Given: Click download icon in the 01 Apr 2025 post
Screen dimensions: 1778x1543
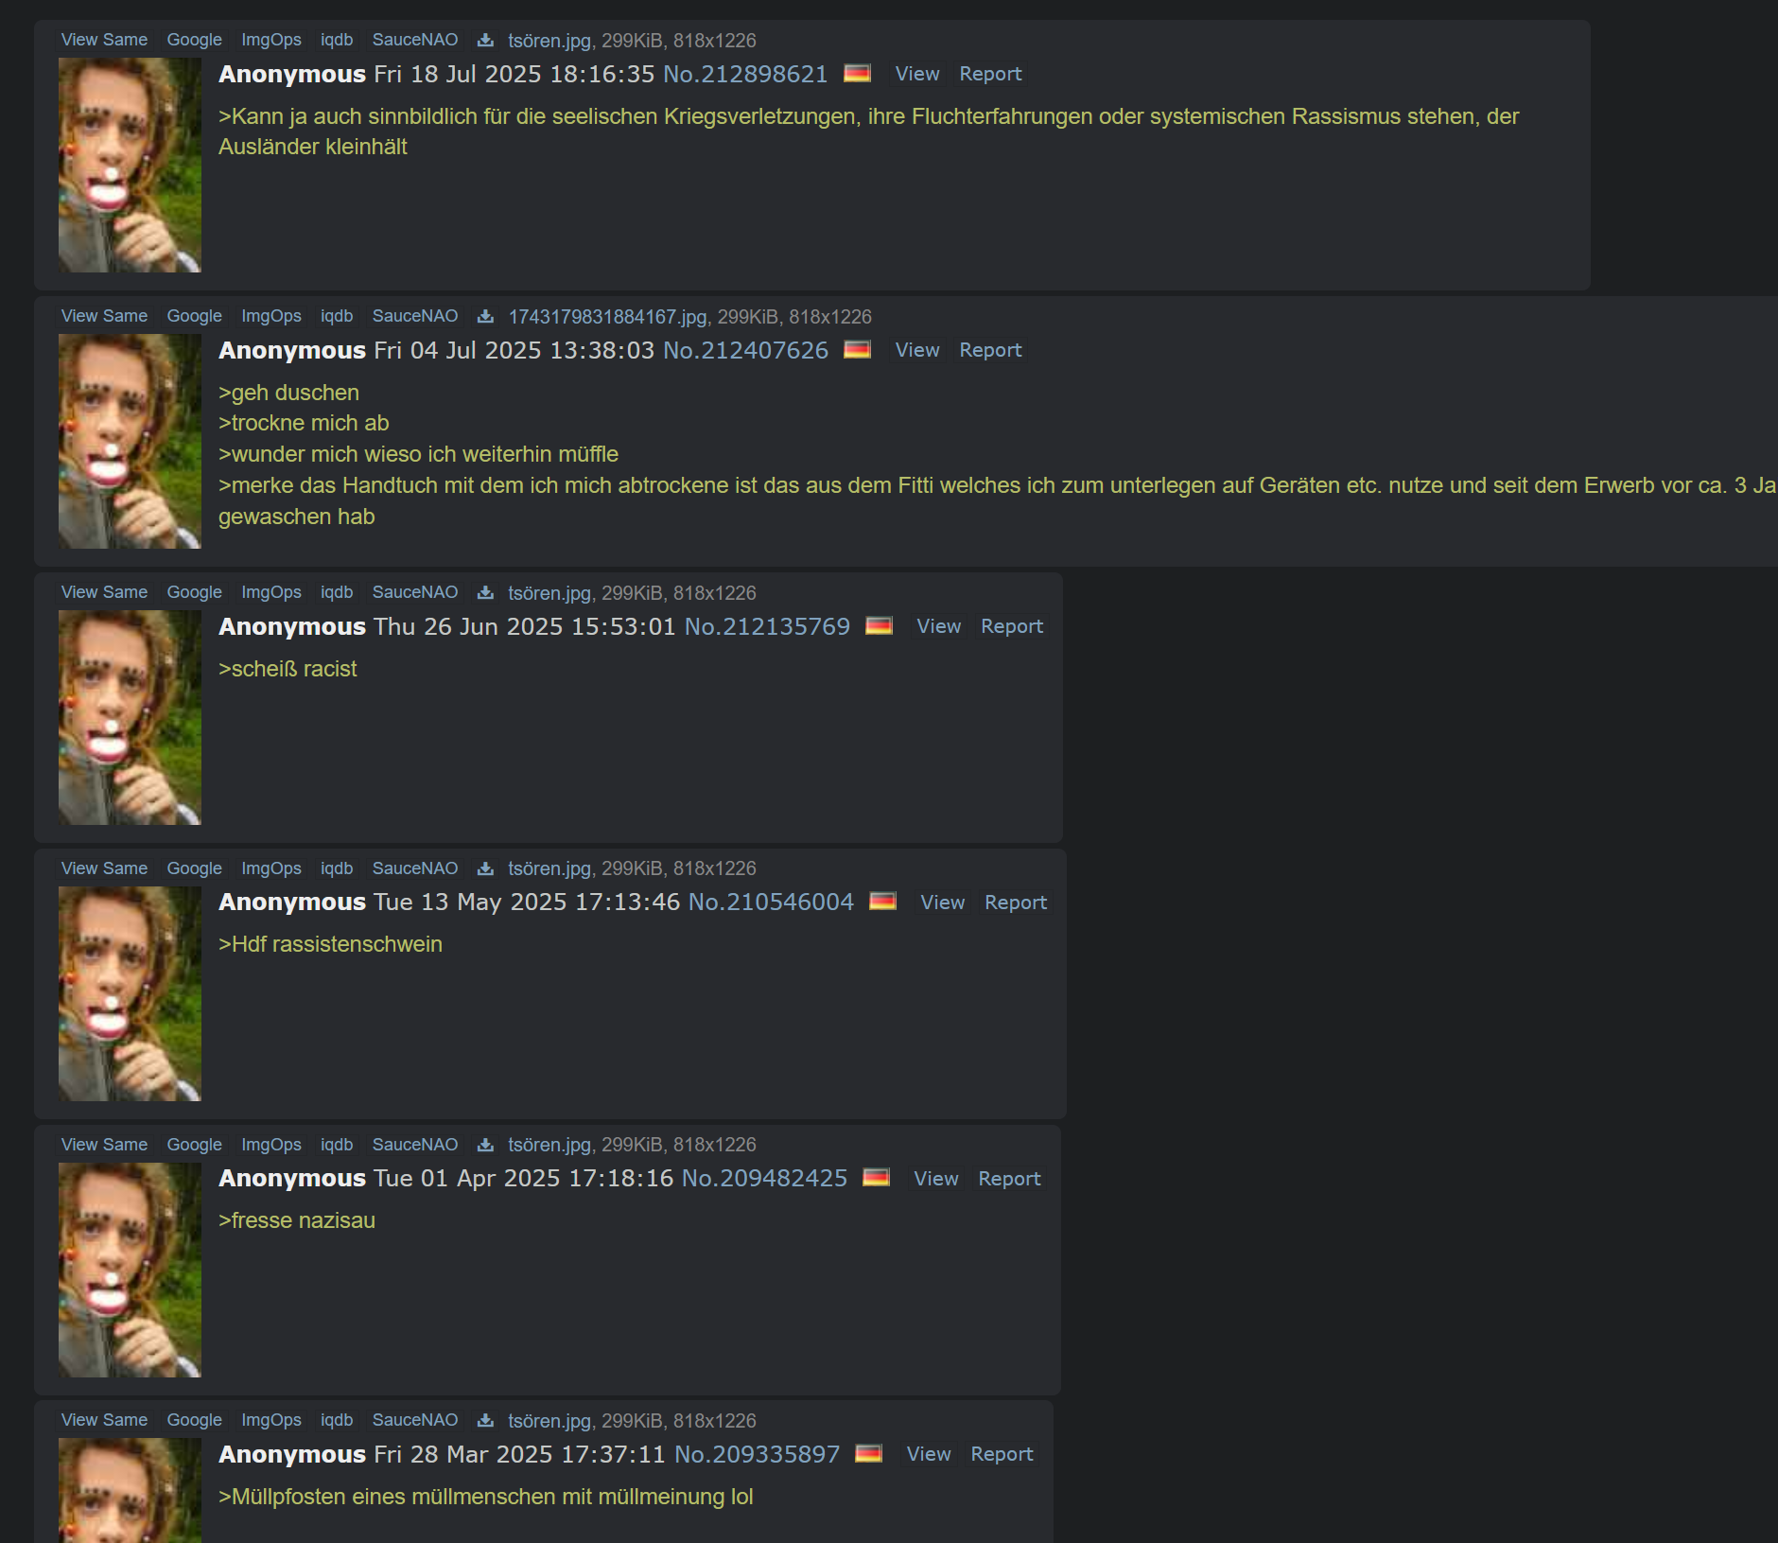Looking at the screenshot, I should coord(485,1145).
